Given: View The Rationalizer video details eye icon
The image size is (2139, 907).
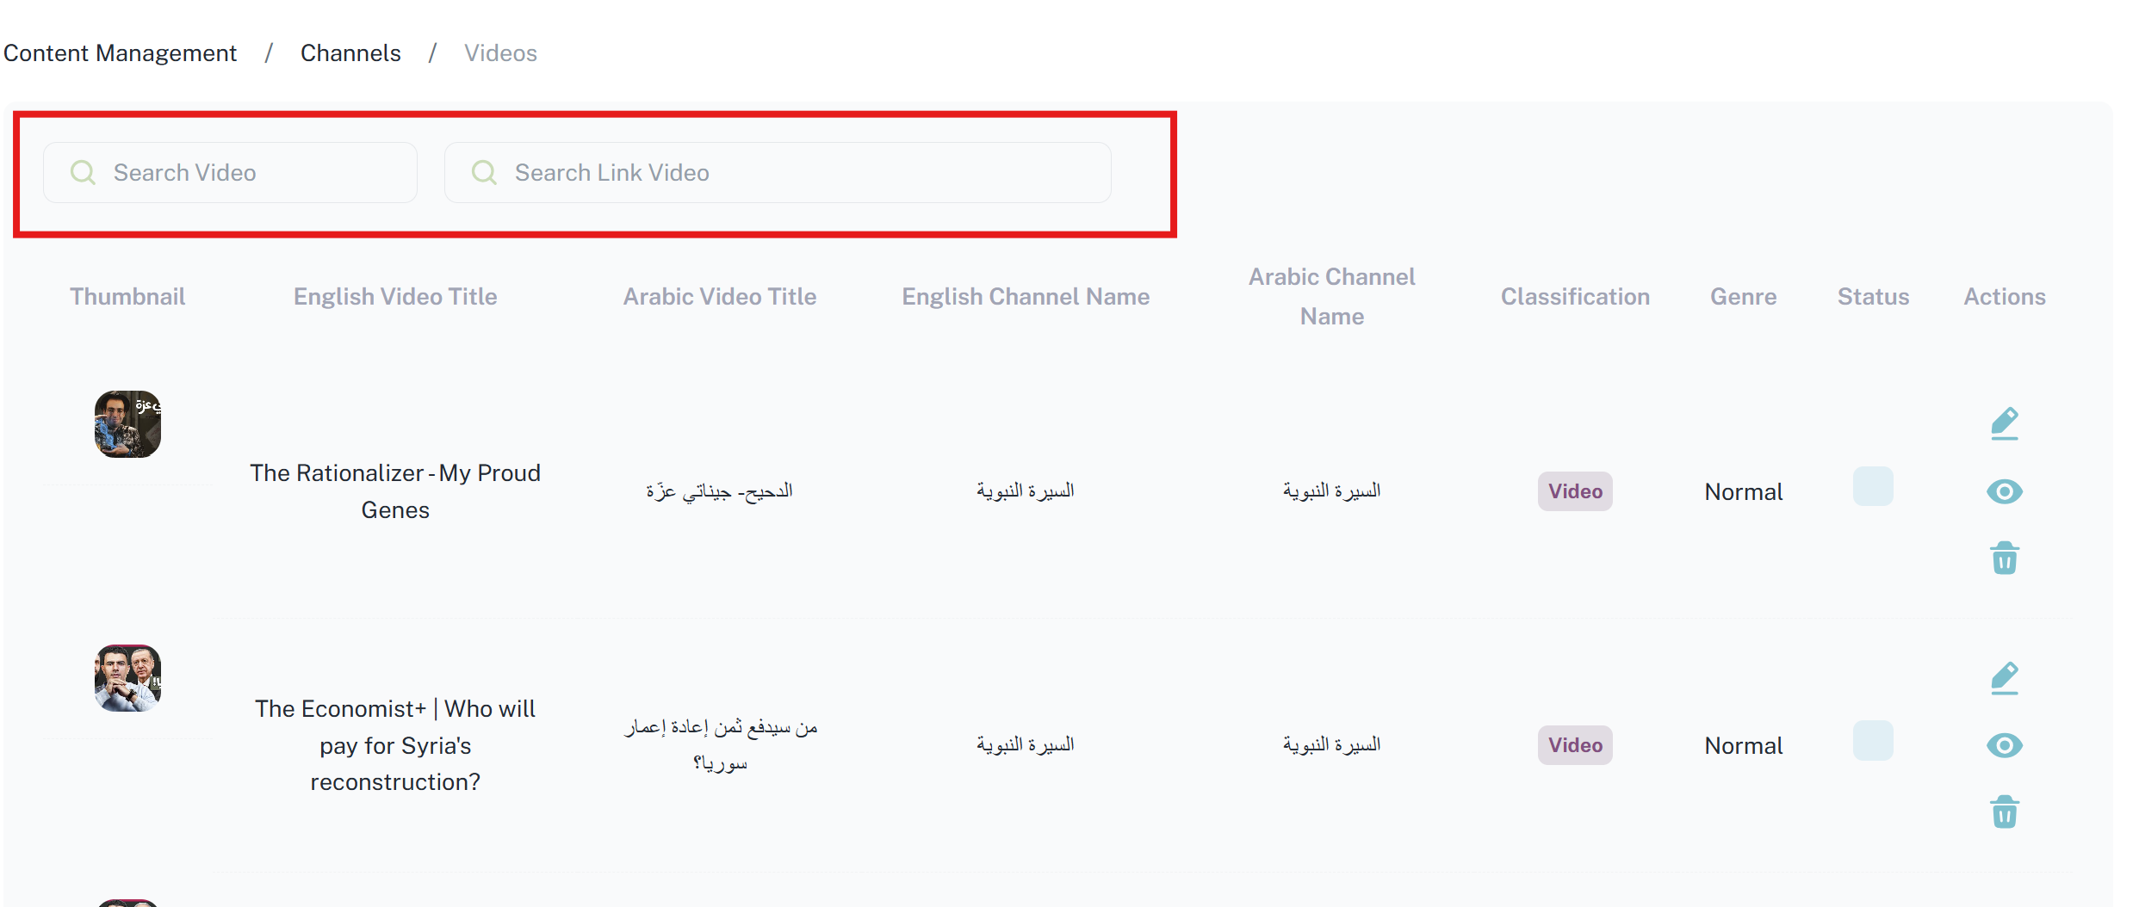Looking at the screenshot, I should pyautogui.click(x=2004, y=491).
